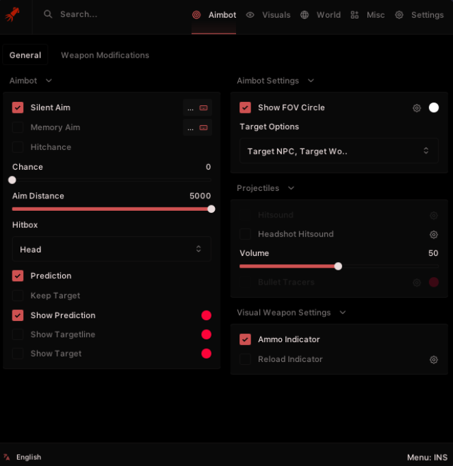Image resolution: width=453 pixels, height=466 pixels.
Task: Enable the Hitchance checkbox
Action: (x=18, y=147)
